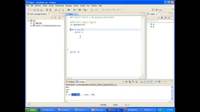Close the day1 editor tab
The image size is (200, 112).
click(75, 14)
